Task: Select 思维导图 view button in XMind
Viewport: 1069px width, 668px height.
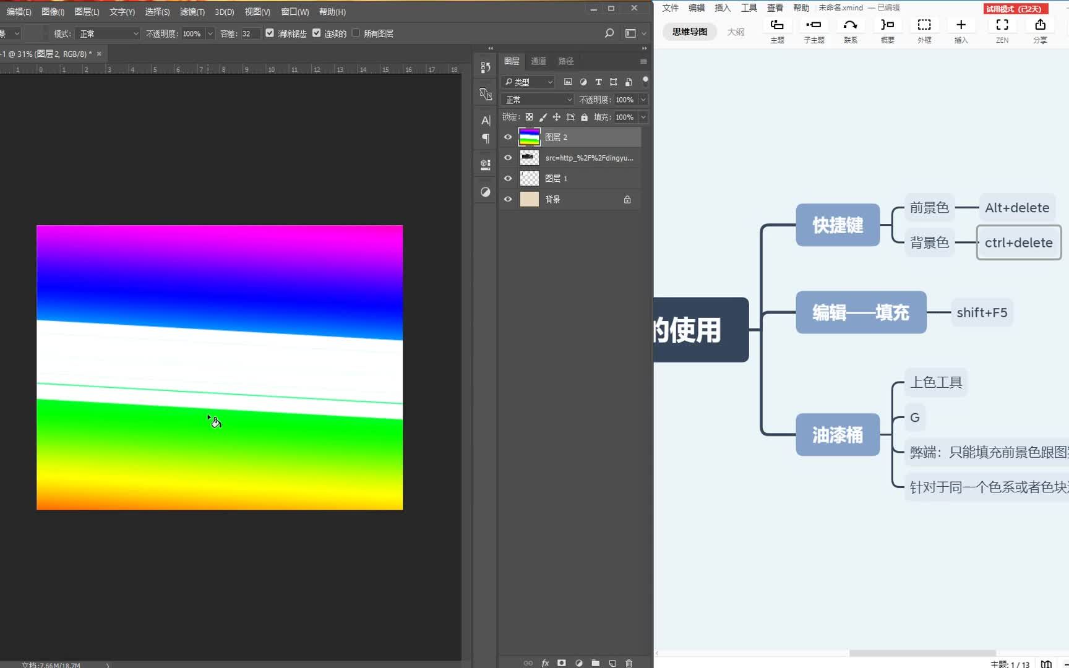Action: point(690,32)
